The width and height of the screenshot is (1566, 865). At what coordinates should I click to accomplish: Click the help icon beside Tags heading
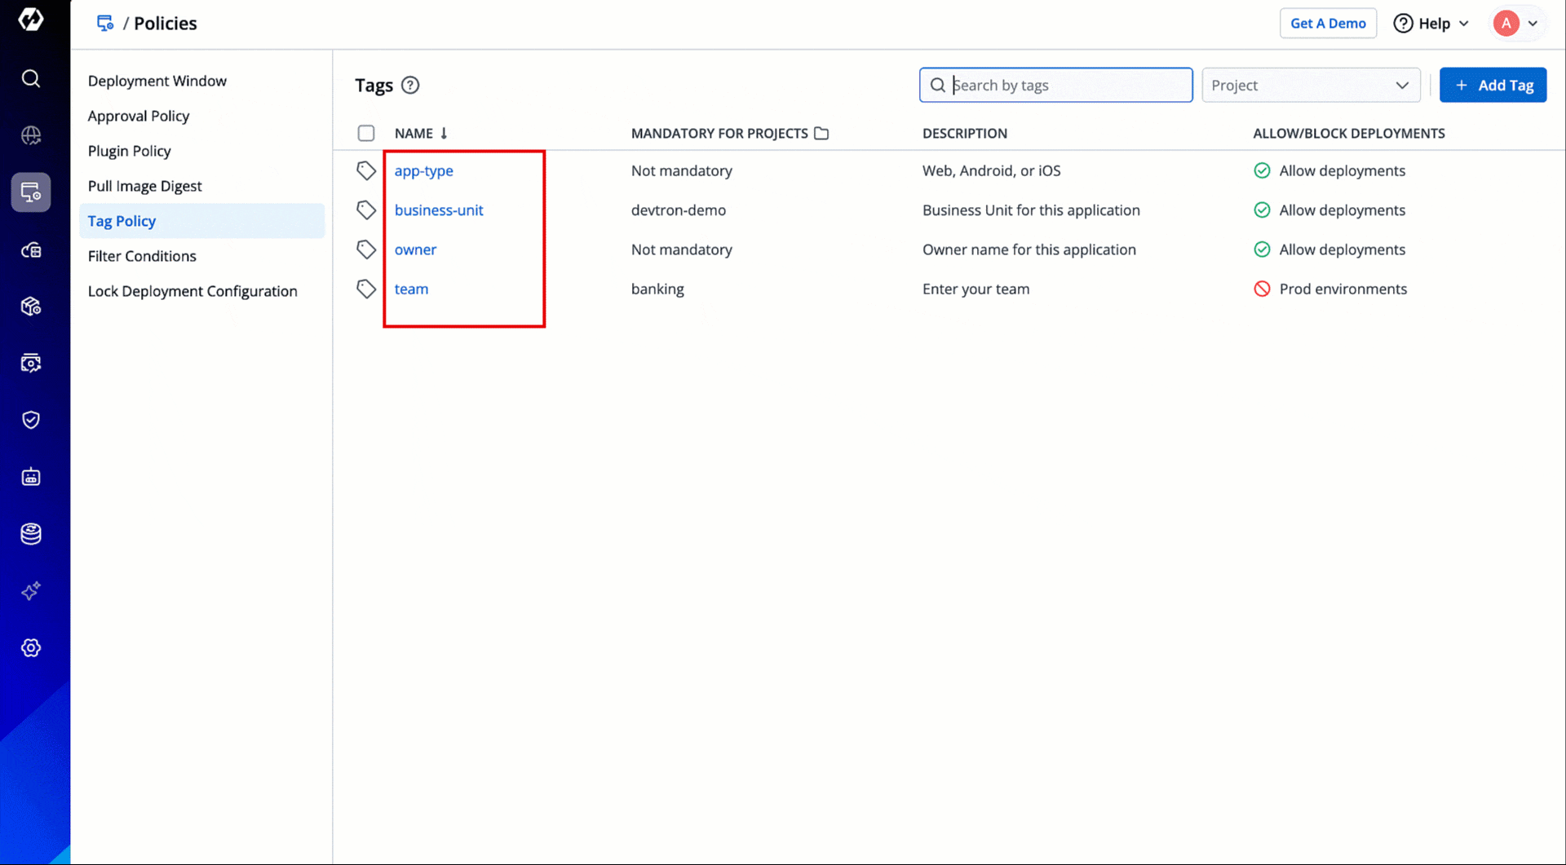tap(410, 86)
